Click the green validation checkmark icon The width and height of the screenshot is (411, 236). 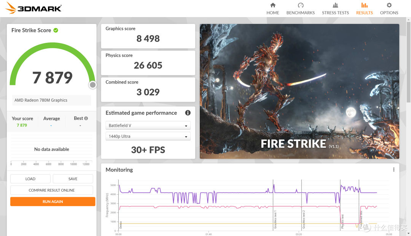click(x=56, y=30)
